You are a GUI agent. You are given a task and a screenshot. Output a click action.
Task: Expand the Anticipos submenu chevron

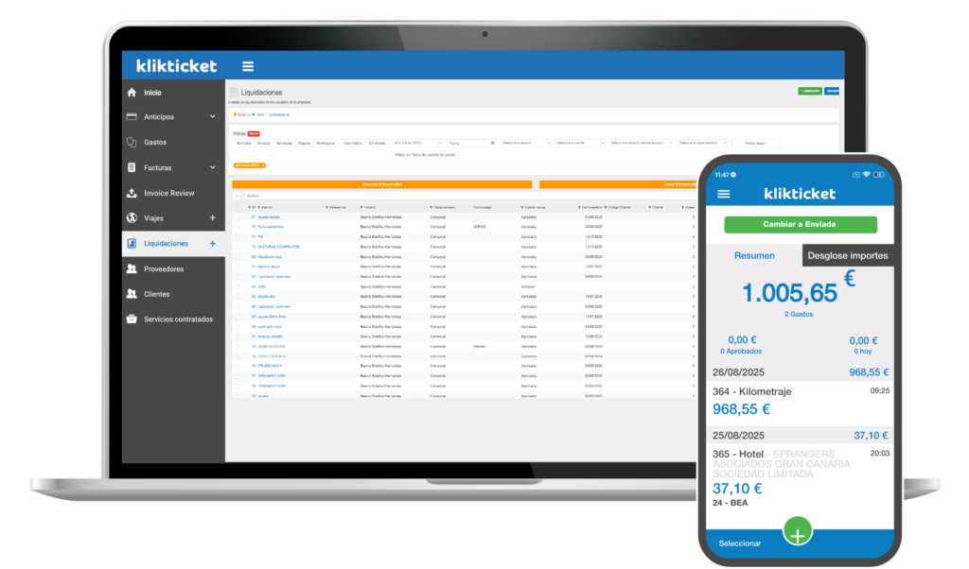[213, 117]
